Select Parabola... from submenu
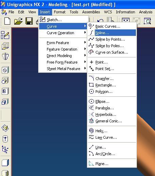 (x=112, y=108)
